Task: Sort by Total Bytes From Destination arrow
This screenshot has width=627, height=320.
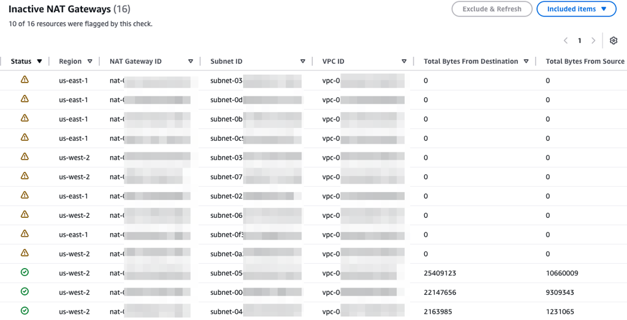Action: 526,61
